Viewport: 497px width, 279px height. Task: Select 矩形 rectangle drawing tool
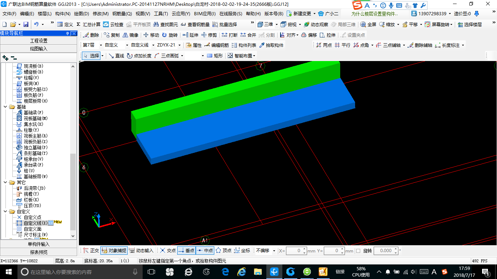[x=215, y=56]
